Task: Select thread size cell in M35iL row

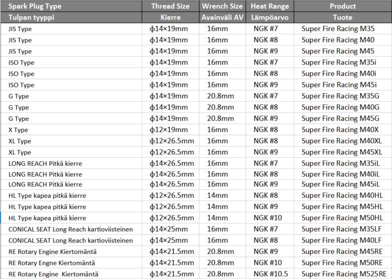Action: click(x=170, y=163)
